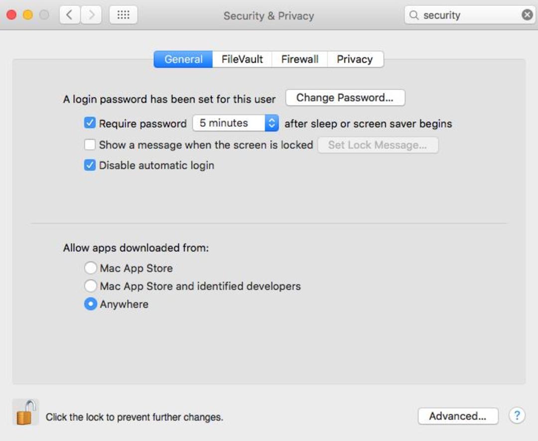
Task: Click the yellow minimize window button
Action: (x=28, y=15)
